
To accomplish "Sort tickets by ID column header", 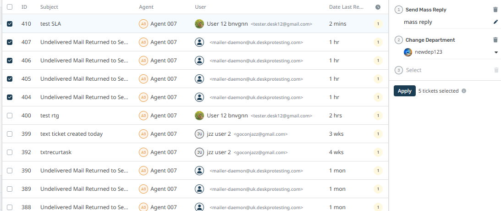I will point(24,7).
